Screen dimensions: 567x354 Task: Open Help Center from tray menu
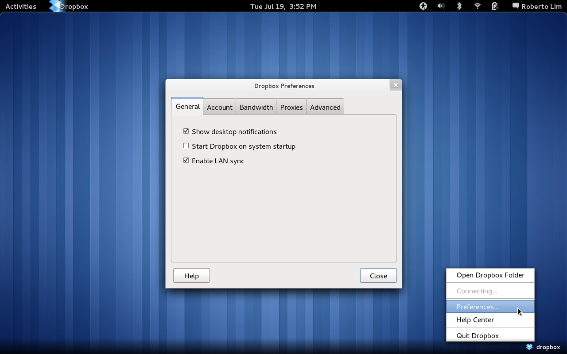(490, 319)
